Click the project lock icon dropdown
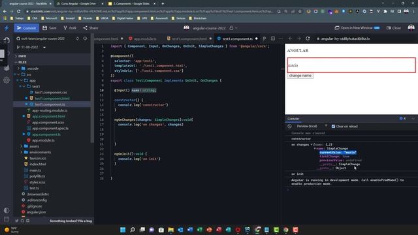Image resolution: width=418 pixels, height=235 pixels. click(x=233, y=28)
